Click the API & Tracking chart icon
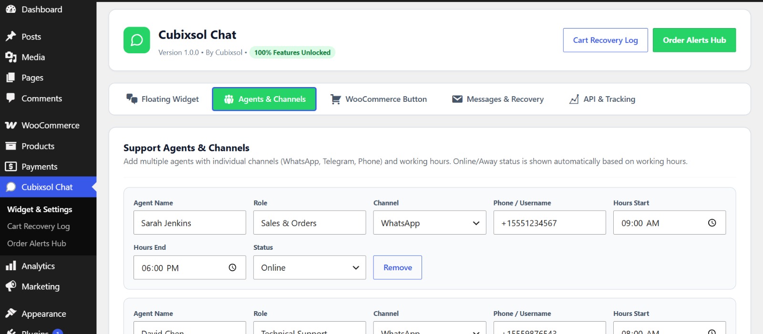The width and height of the screenshot is (763, 334). 574,99
